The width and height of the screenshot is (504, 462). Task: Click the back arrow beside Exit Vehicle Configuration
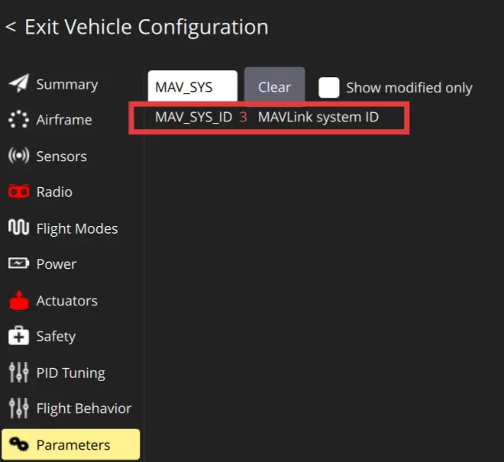click(x=11, y=27)
